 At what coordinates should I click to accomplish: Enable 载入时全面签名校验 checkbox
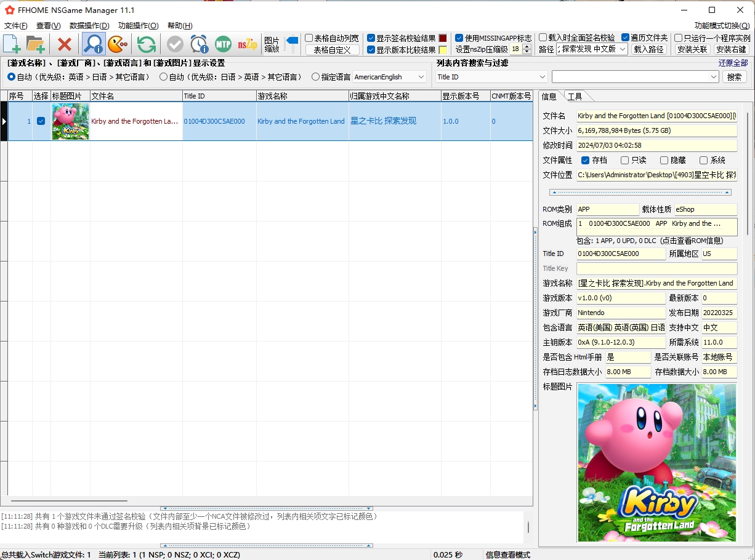[543, 38]
